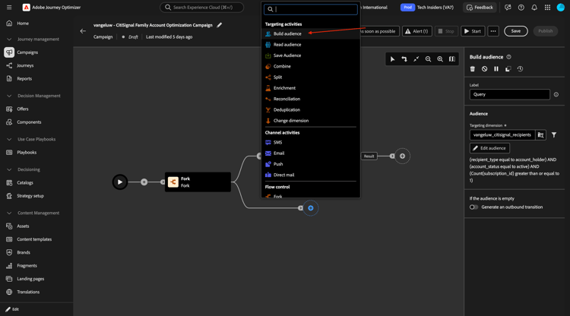Open the more options ellipsis menu

(493, 31)
